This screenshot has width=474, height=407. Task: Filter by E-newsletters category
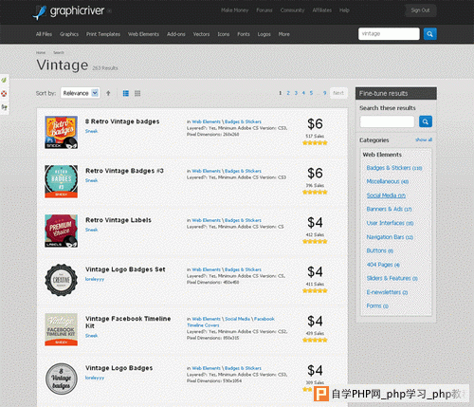pyautogui.click(x=387, y=292)
